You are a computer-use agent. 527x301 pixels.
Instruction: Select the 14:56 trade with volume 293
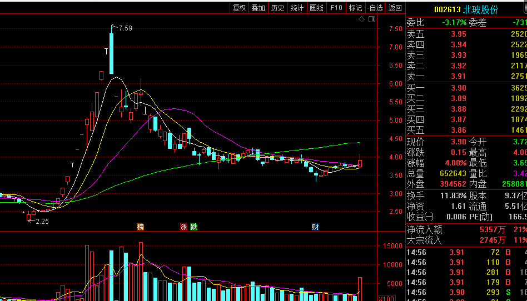466,292
